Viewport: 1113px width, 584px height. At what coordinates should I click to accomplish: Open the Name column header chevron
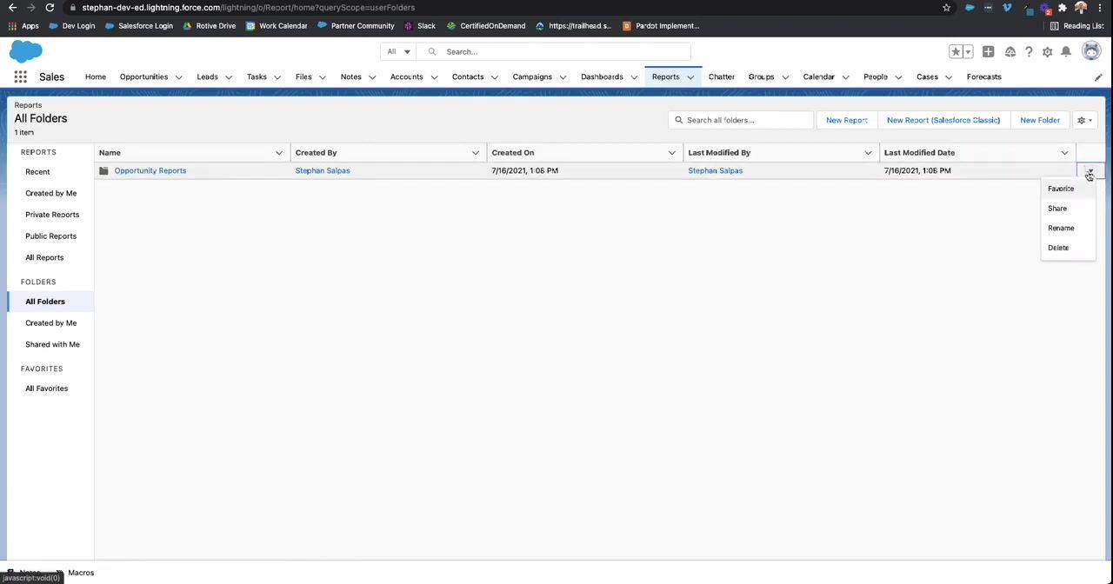(x=279, y=153)
